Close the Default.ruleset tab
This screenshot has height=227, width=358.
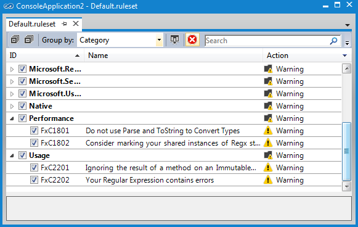76,23
